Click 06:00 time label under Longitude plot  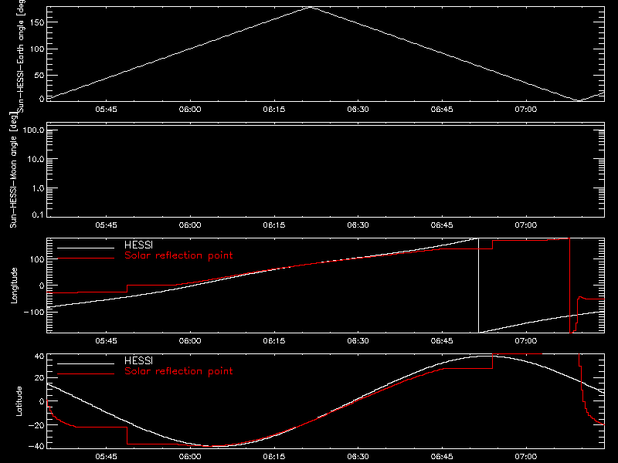[190, 341]
